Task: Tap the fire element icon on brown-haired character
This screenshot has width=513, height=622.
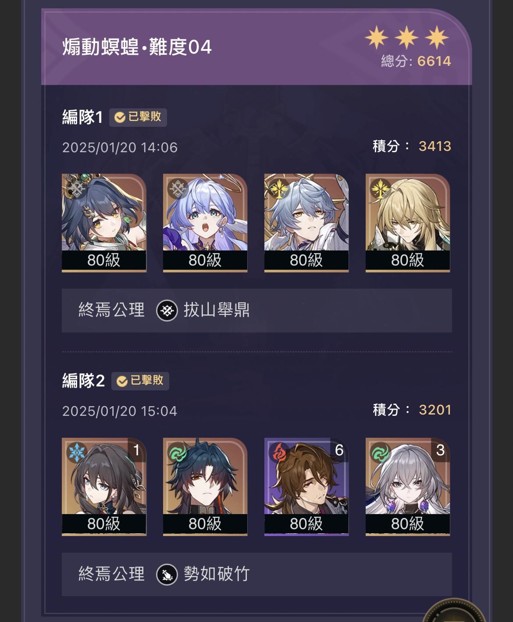Action: point(280,452)
